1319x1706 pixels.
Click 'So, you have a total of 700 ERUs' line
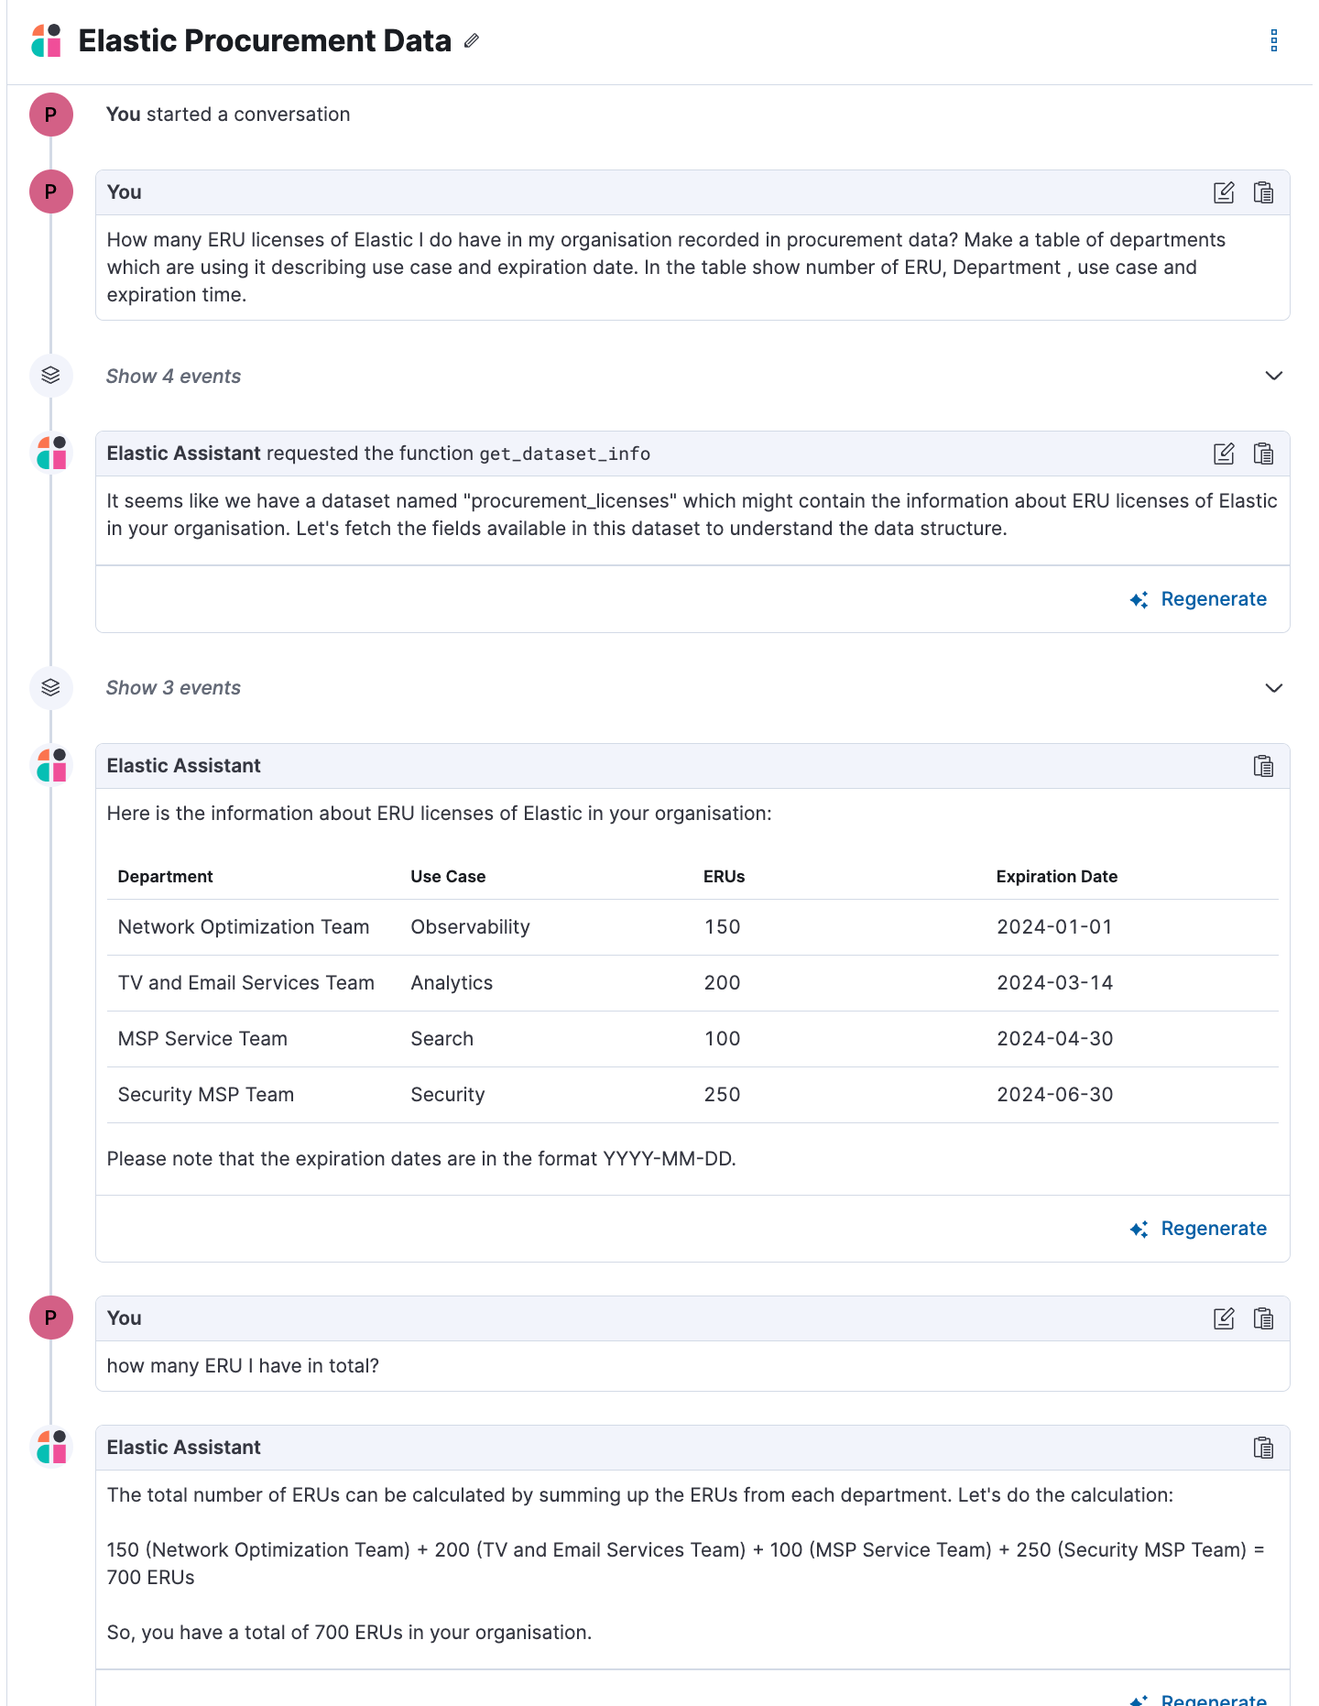pyautogui.click(x=349, y=1633)
